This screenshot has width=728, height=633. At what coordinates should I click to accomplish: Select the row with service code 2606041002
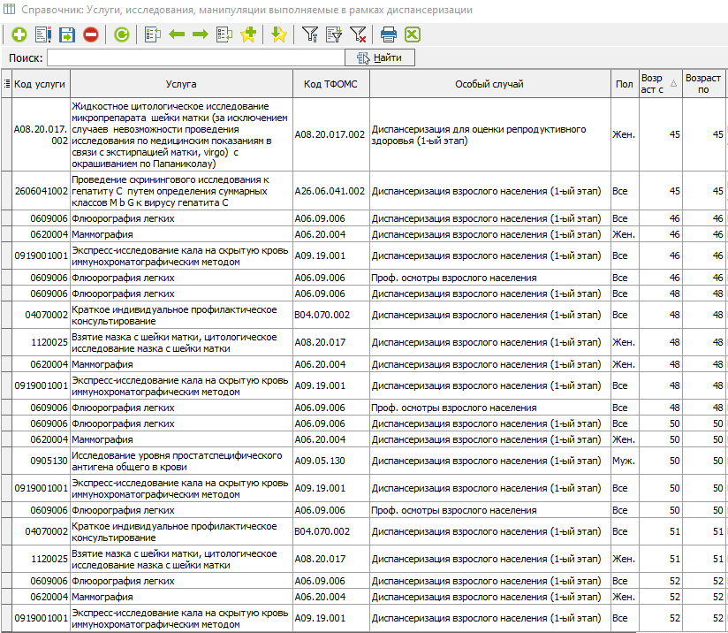(41, 191)
